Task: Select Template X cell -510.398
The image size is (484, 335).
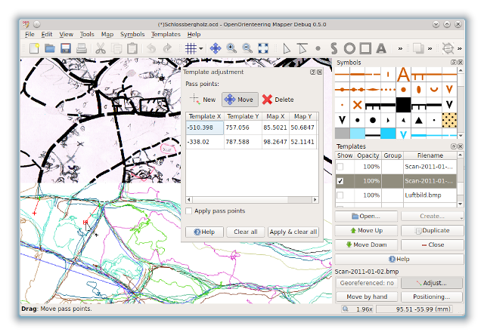Action: tap(205, 128)
